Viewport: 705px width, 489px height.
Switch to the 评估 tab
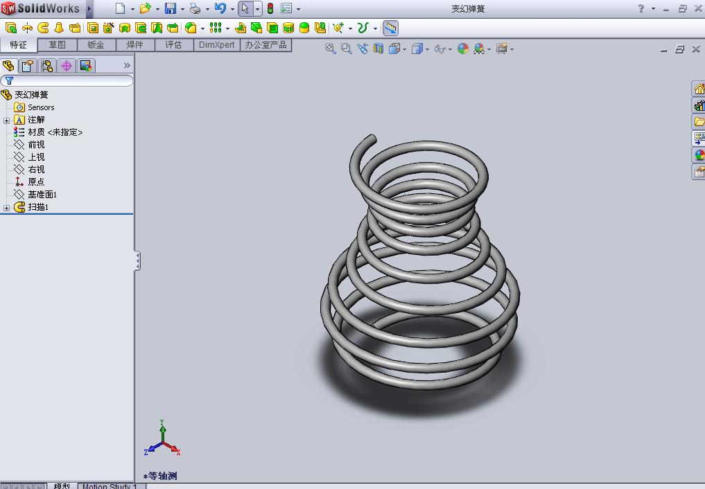[x=173, y=45]
